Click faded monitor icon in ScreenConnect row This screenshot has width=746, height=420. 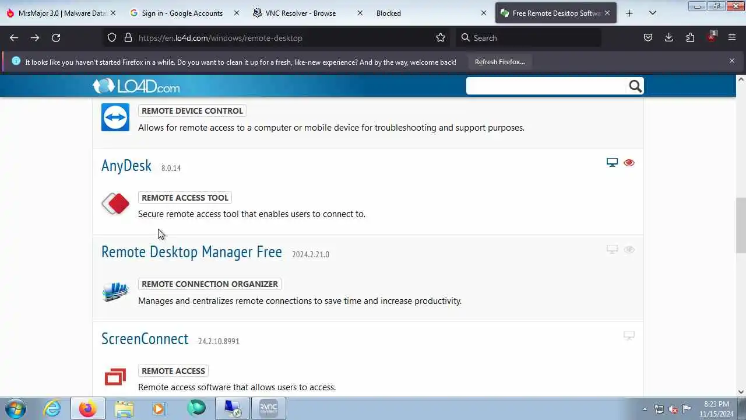pyautogui.click(x=629, y=335)
